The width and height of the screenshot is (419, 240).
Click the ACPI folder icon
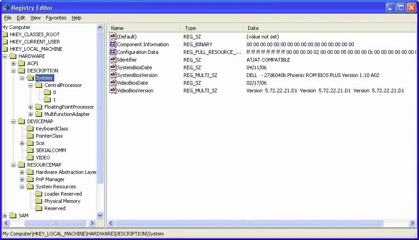tap(22, 63)
